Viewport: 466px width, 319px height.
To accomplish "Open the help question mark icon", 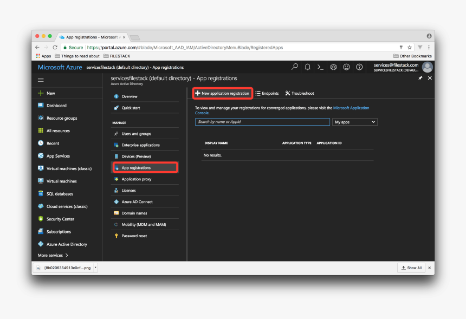I will pyautogui.click(x=359, y=67).
